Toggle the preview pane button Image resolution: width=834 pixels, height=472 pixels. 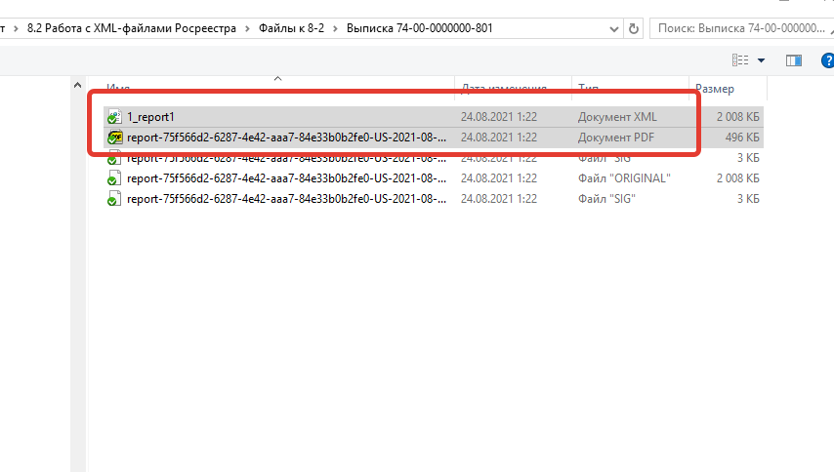(794, 60)
